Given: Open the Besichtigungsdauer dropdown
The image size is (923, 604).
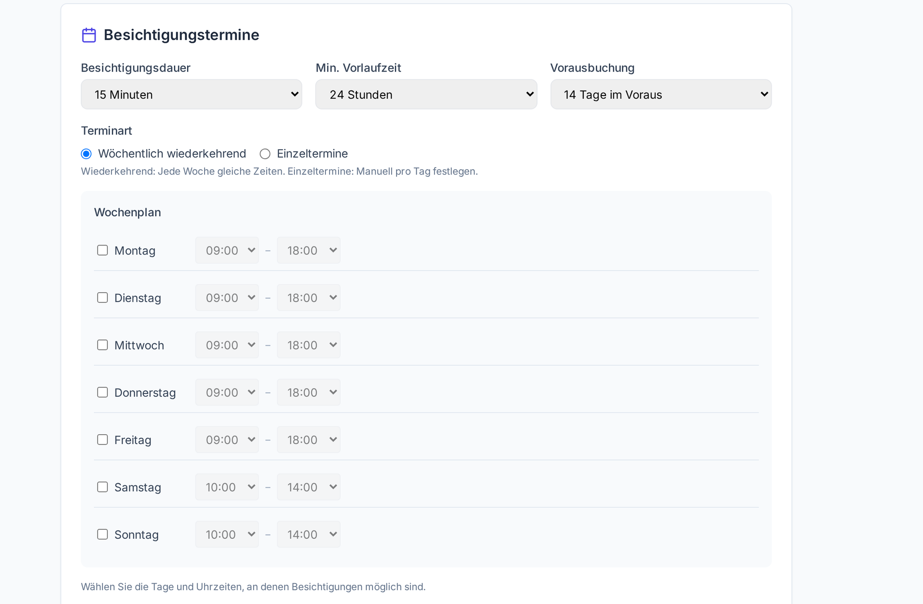Looking at the screenshot, I should click(x=192, y=95).
